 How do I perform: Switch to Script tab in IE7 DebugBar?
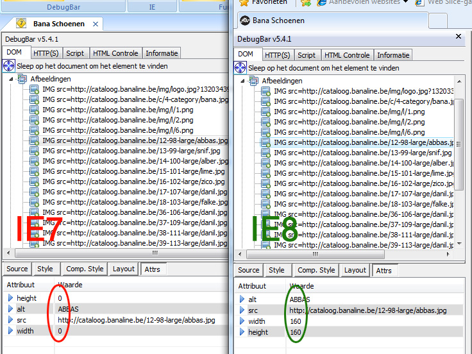pos(75,53)
